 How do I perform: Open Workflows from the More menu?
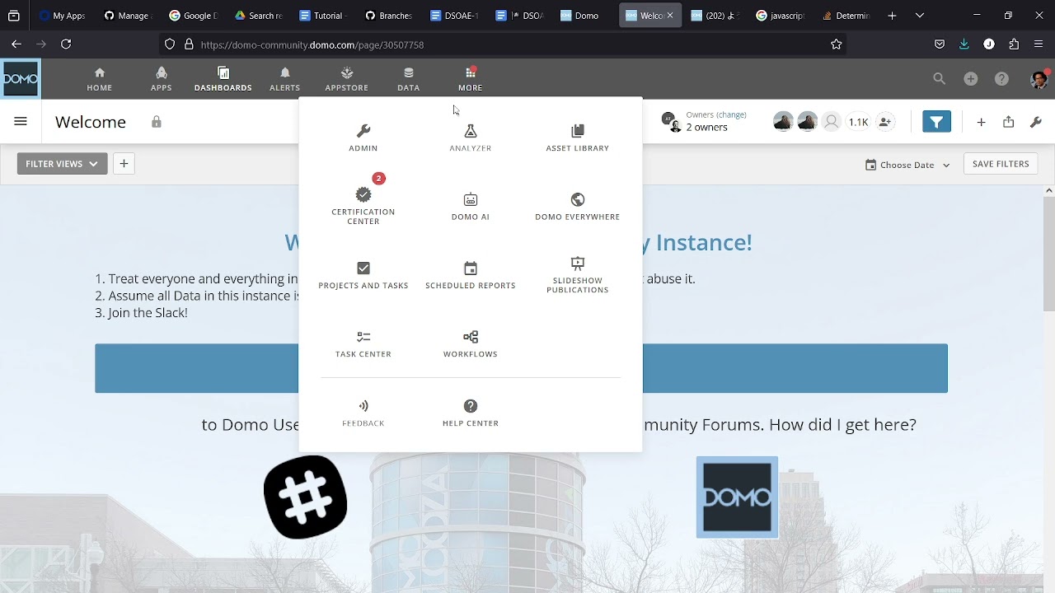pos(470,344)
